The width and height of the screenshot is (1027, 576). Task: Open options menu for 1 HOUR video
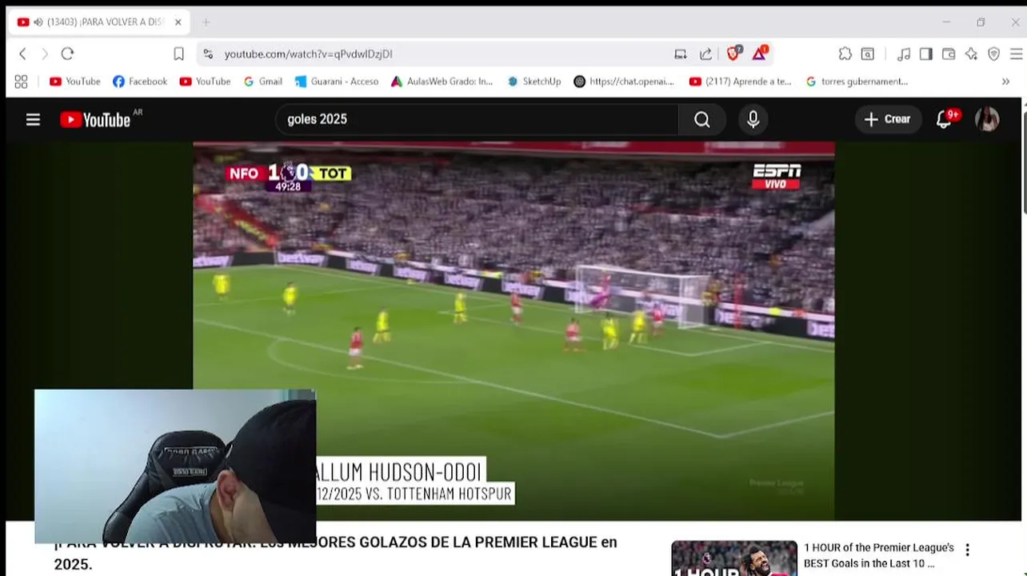tap(967, 550)
